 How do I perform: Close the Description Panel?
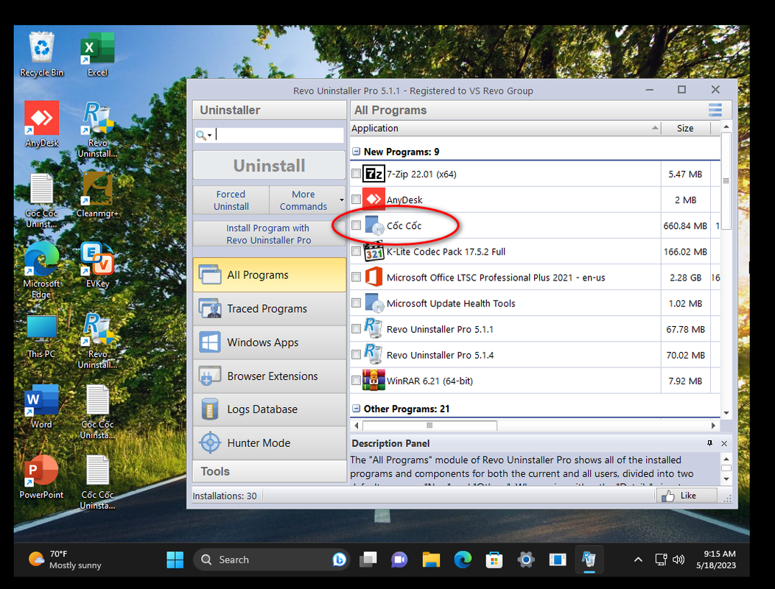[724, 443]
